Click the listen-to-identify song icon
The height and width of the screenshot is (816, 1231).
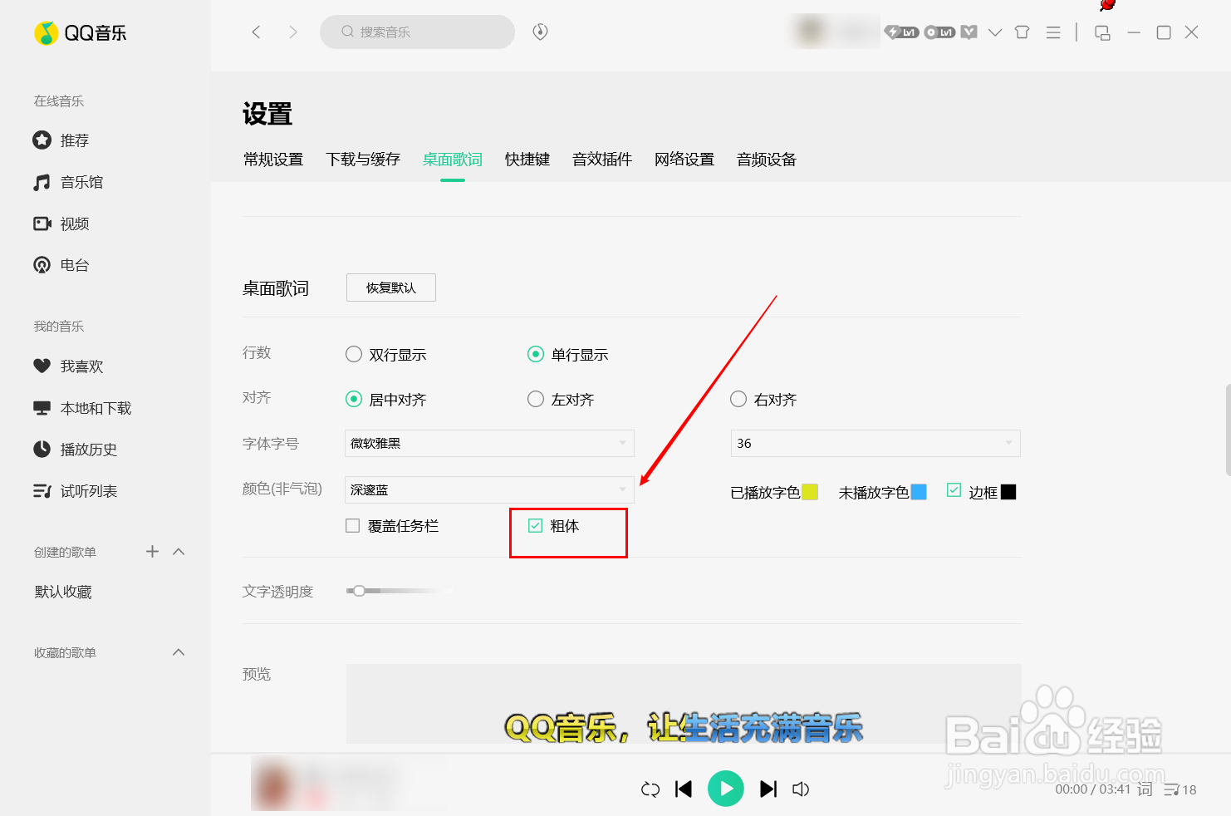(540, 32)
